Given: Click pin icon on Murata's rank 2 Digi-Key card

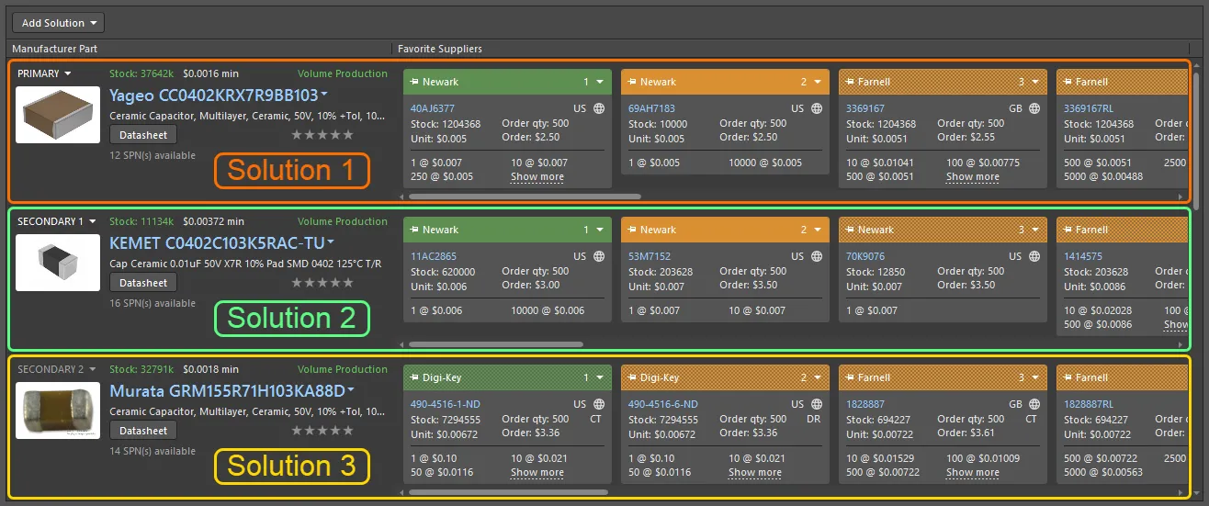Looking at the screenshot, I should [x=632, y=377].
